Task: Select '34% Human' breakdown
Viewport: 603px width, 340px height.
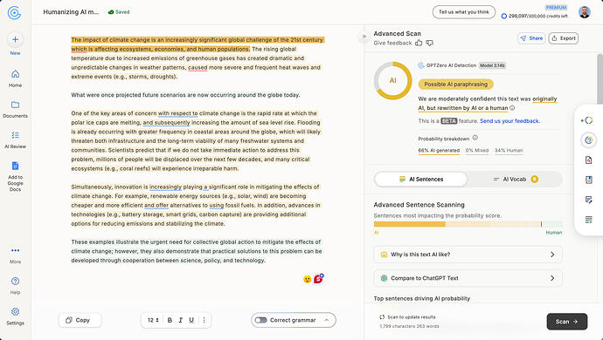Action: pos(509,151)
